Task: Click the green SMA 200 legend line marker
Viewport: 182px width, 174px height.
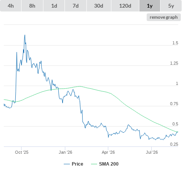Action: [94, 164]
